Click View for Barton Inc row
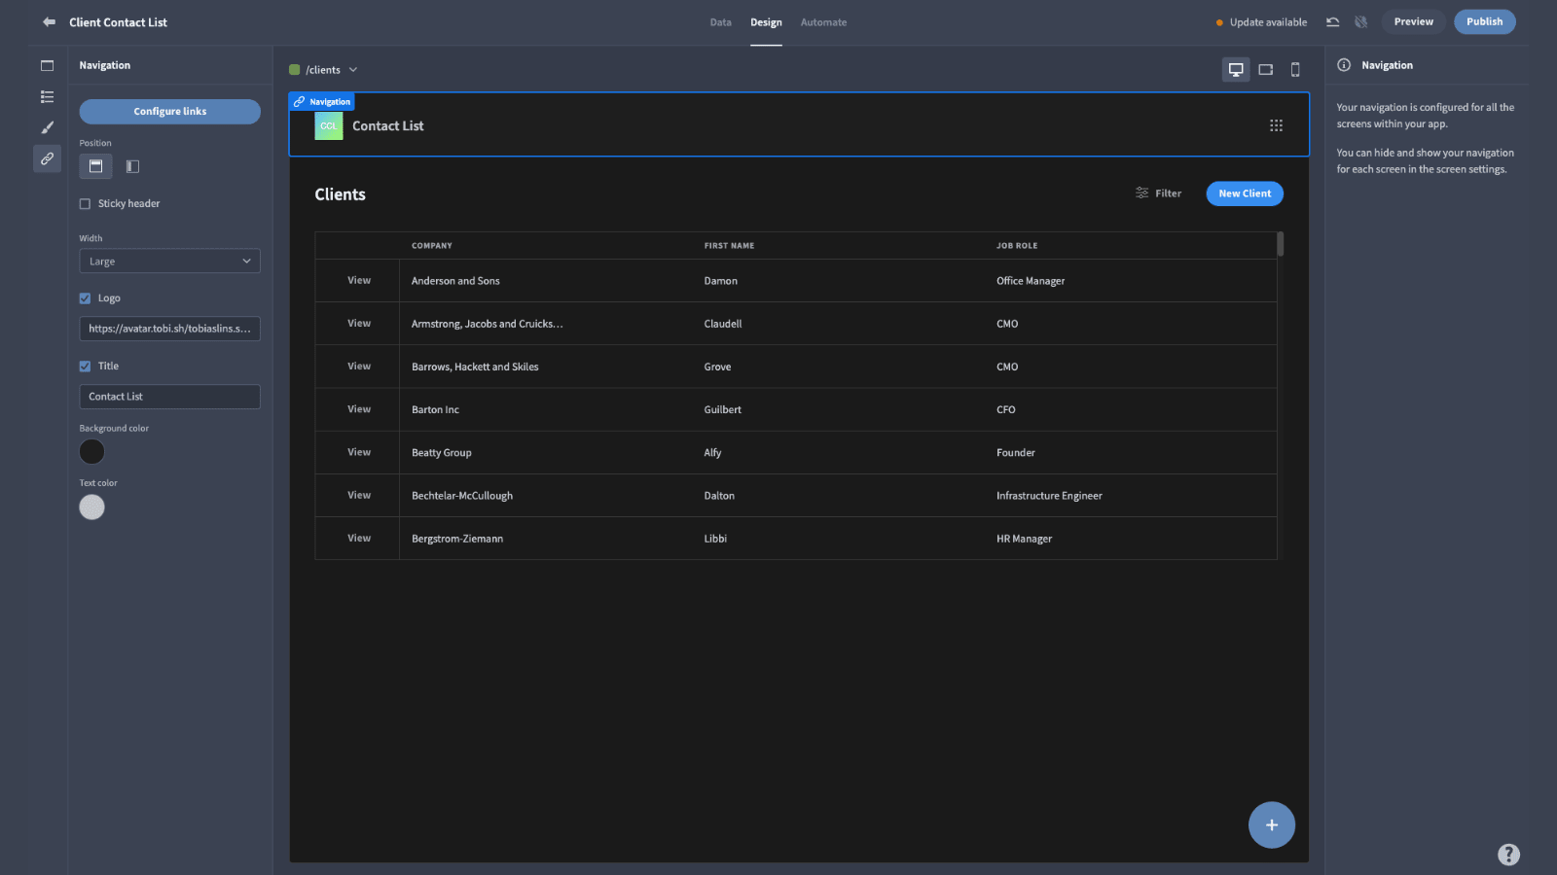This screenshot has width=1557, height=875. point(359,409)
